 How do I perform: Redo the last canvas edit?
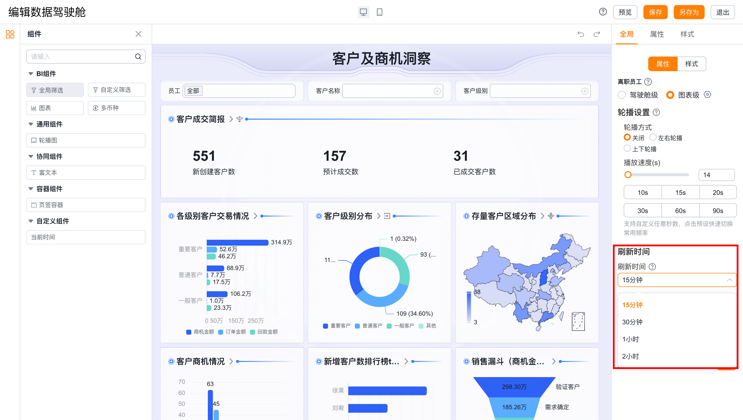coord(597,34)
